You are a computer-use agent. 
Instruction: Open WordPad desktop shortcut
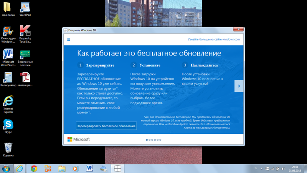(x=25, y=9)
